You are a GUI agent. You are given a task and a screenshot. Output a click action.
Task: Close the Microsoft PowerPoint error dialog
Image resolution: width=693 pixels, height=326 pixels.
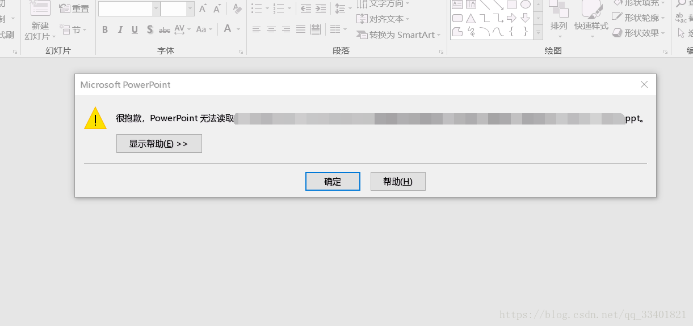click(644, 85)
